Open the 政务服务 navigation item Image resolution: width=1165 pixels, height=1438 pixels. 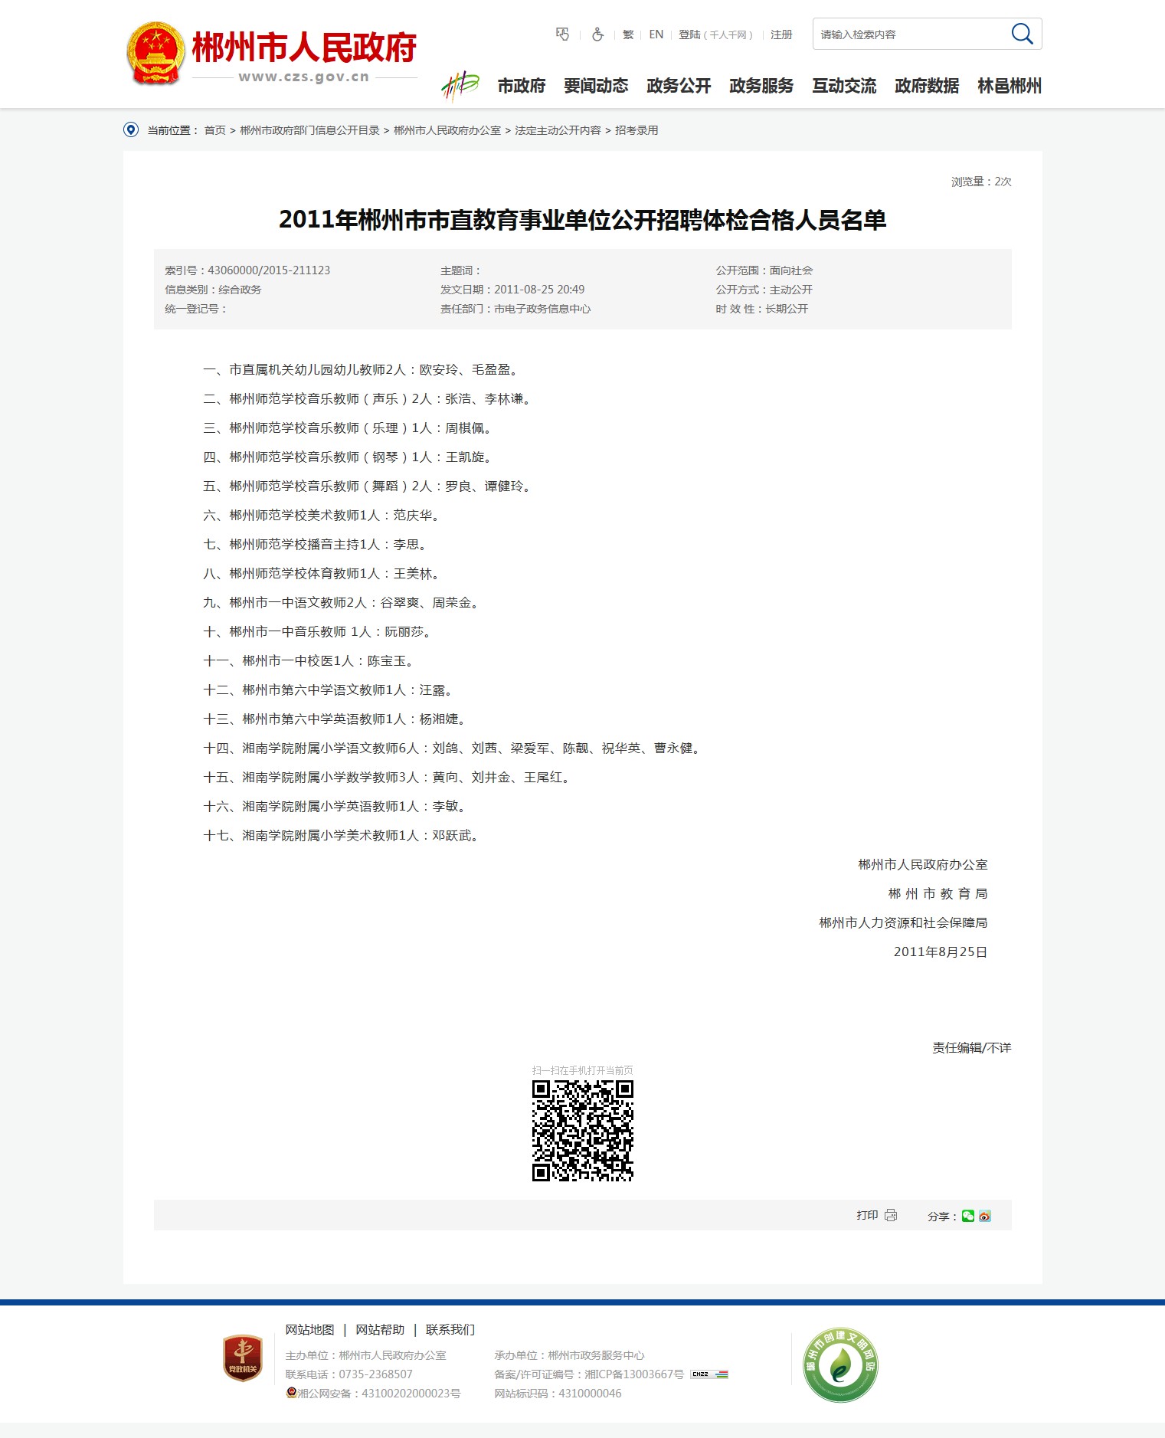pos(761,86)
